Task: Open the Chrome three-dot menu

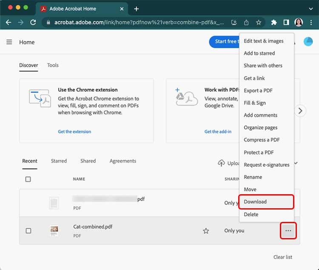Action: 311,23
